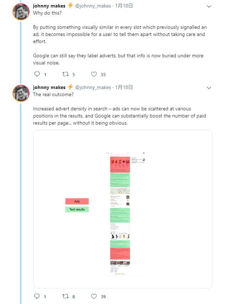226x304 pixels.
Task: Expand options chevron on first tweet
Action: 209,6
